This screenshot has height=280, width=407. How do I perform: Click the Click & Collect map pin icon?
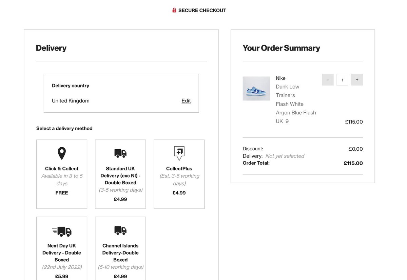[61, 153]
